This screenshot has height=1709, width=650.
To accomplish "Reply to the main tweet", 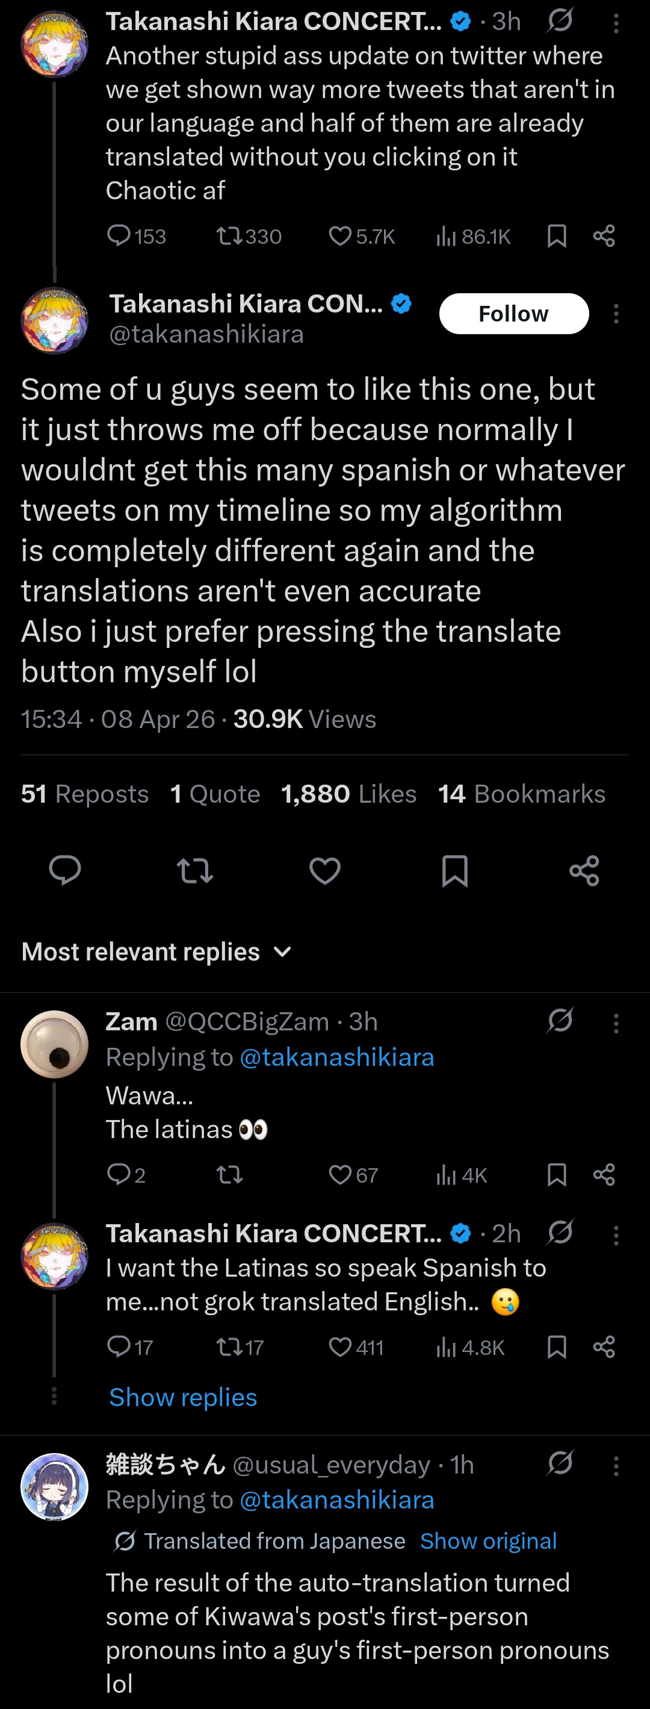I will click(x=65, y=870).
